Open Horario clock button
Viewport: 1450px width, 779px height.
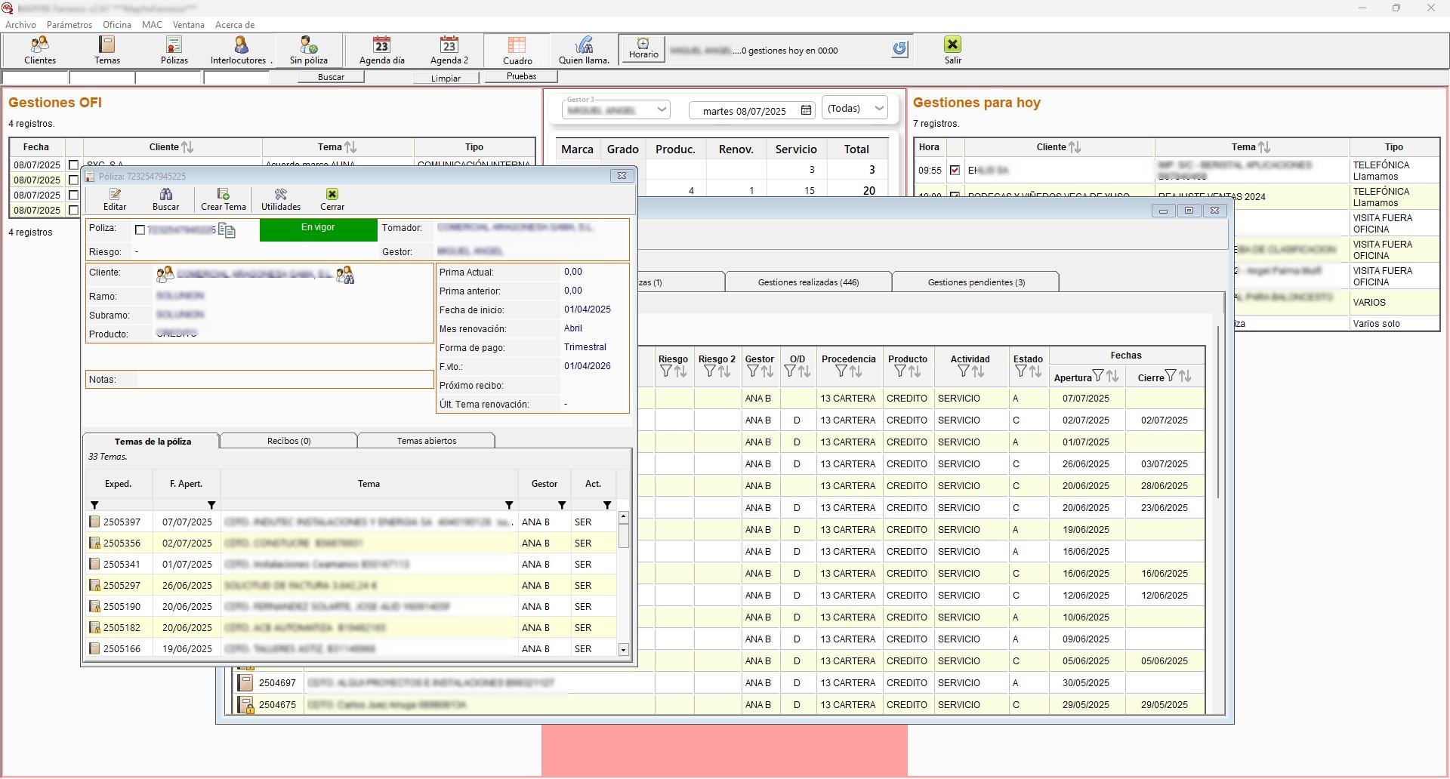[643, 49]
